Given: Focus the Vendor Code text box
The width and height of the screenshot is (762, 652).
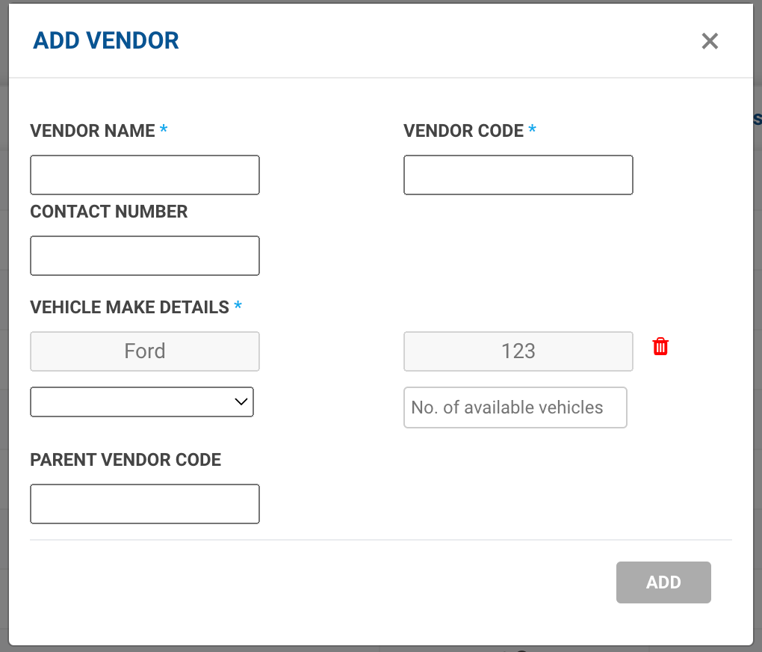Looking at the screenshot, I should click(518, 175).
